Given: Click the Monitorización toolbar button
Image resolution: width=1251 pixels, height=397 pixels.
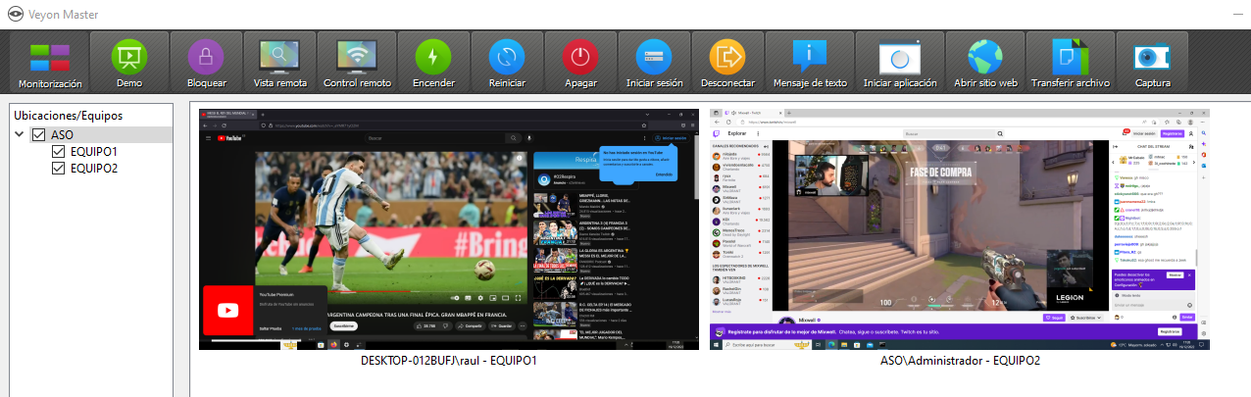Looking at the screenshot, I should tap(49, 63).
